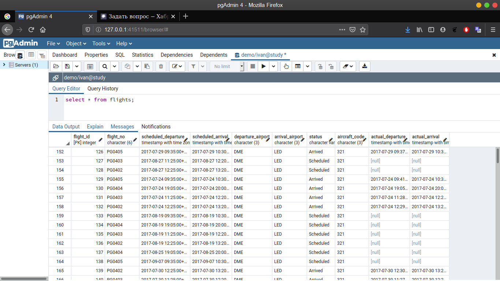Open the Data Output tab
This screenshot has height=281, width=500.
pos(66,127)
